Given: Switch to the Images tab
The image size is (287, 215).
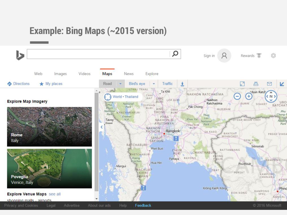Looking at the screenshot, I should tap(61, 74).
